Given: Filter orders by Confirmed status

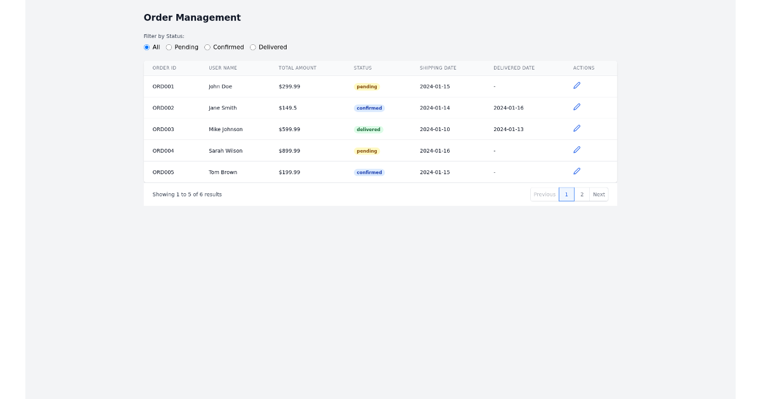Looking at the screenshot, I should coord(207,47).
